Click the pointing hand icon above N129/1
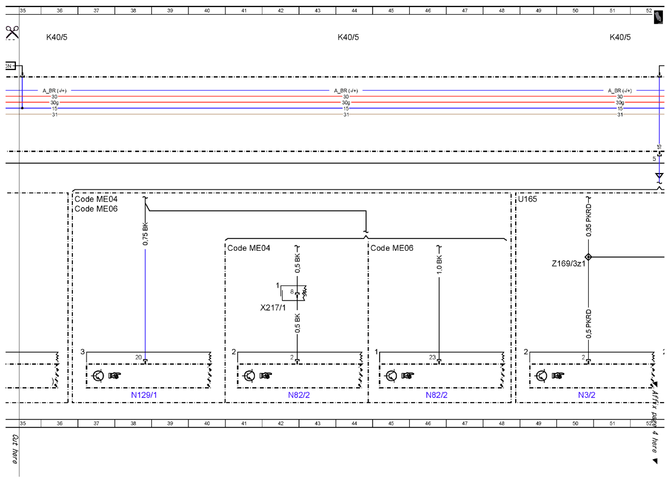670x482 pixels. tap(115, 375)
